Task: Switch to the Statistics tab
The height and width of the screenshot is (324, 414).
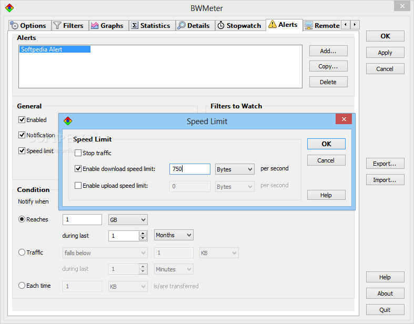Action: 152,26
